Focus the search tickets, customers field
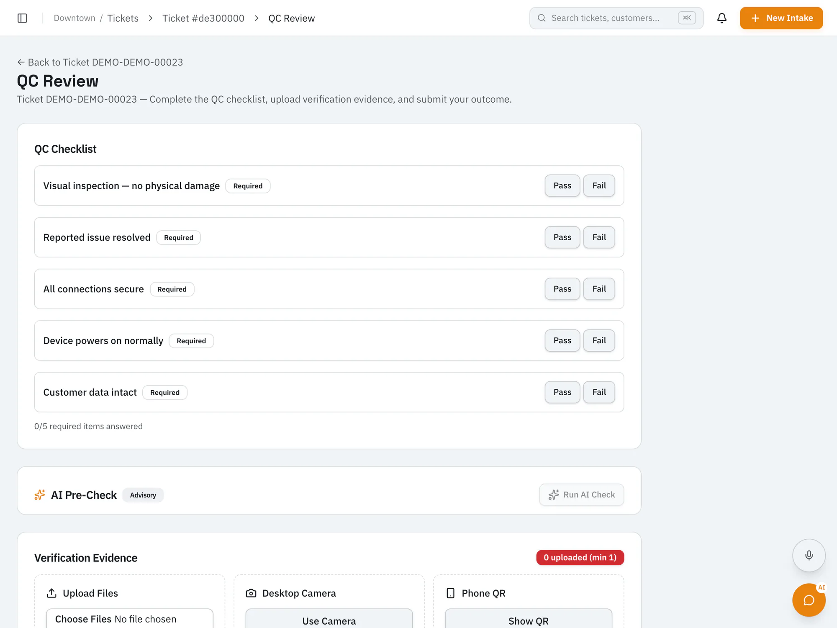Image resolution: width=837 pixels, height=628 pixels. point(616,18)
